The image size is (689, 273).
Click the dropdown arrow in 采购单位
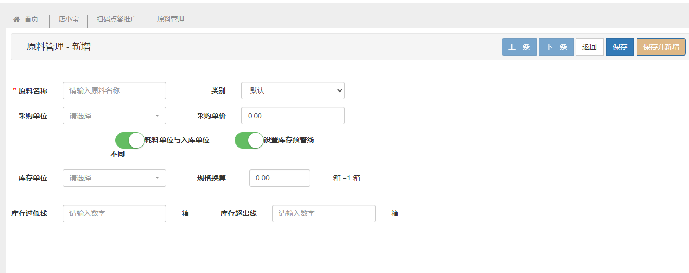coord(157,116)
